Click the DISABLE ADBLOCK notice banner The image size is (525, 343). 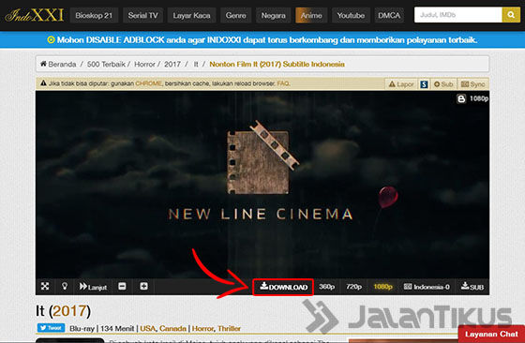pos(262,39)
